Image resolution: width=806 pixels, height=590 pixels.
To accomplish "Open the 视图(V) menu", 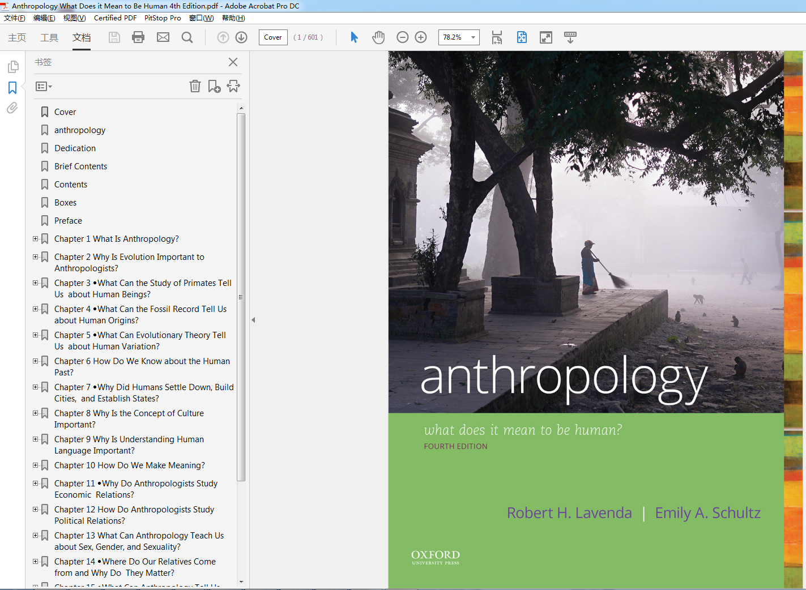I will 74,18.
